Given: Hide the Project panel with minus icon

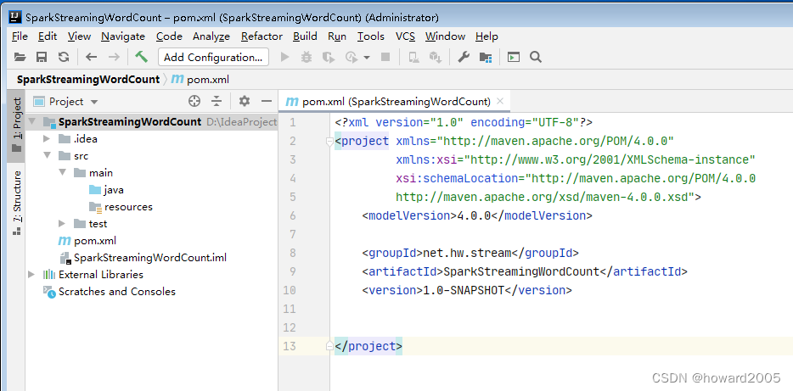Looking at the screenshot, I should point(267,102).
